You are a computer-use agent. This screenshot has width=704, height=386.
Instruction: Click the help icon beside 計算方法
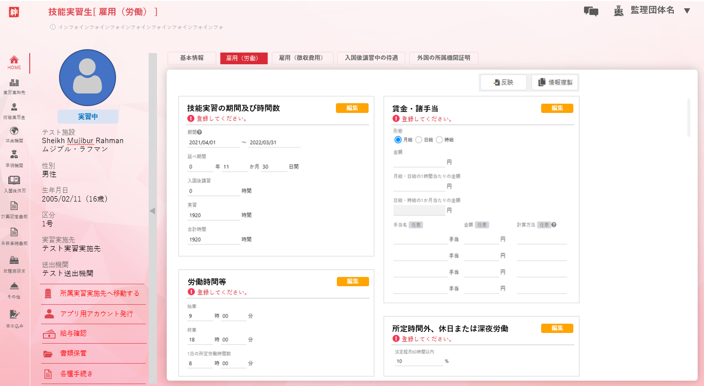[x=554, y=225]
